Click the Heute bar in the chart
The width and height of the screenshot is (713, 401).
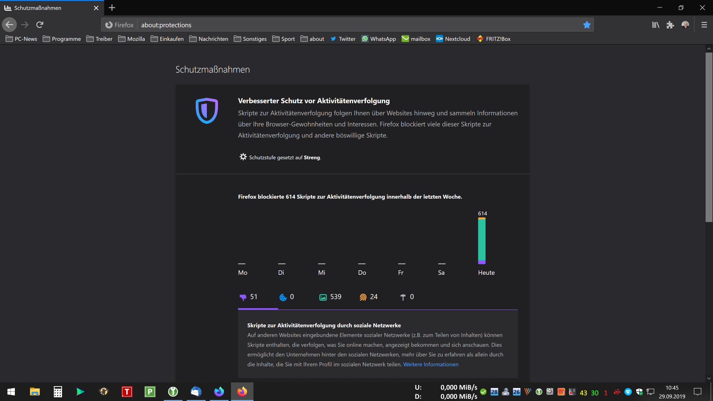tap(482, 241)
